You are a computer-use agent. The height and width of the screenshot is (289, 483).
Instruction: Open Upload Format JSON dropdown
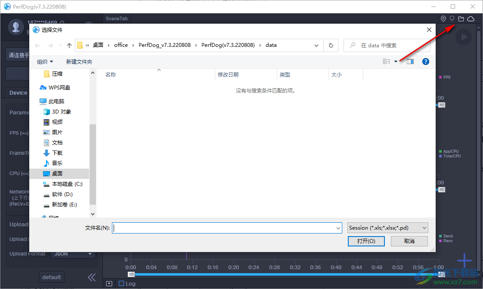tap(73, 254)
